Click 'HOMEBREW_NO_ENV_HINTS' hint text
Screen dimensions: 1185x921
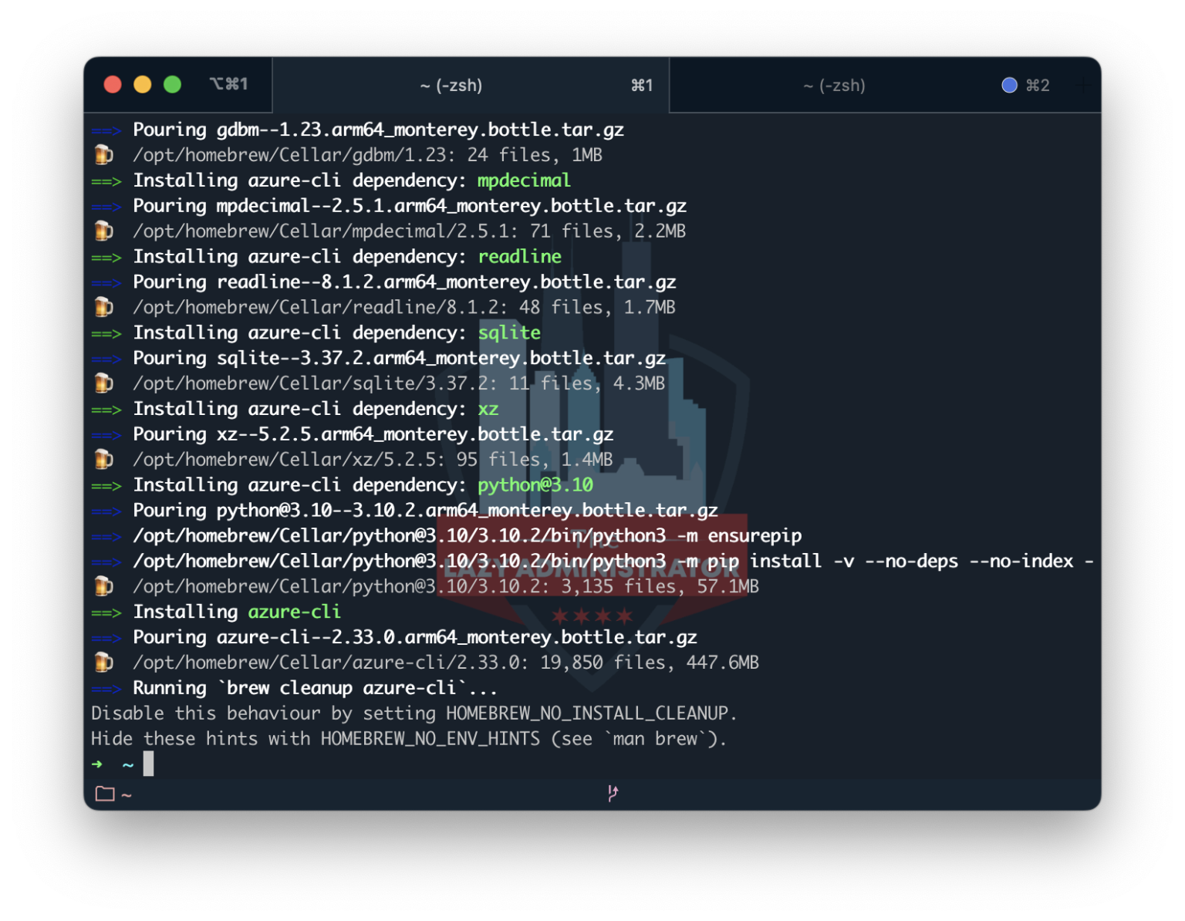point(430,739)
